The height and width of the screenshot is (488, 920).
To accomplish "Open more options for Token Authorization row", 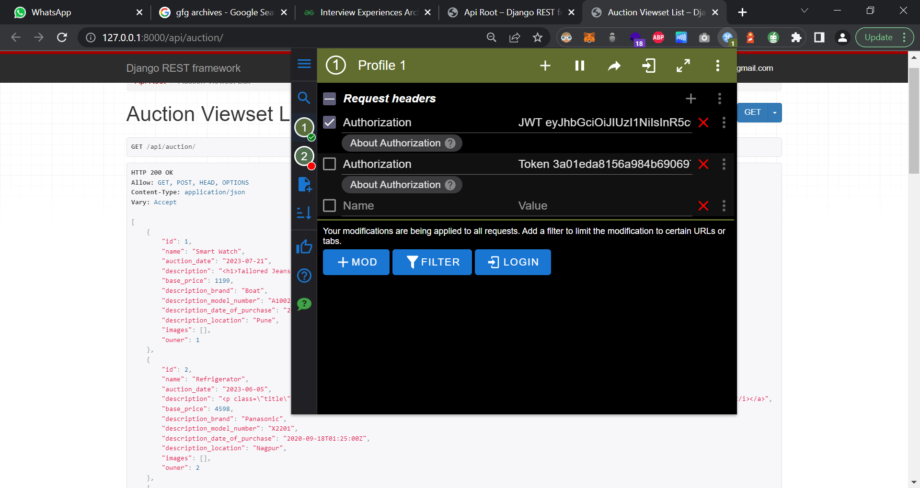I will tap(724, 164).
